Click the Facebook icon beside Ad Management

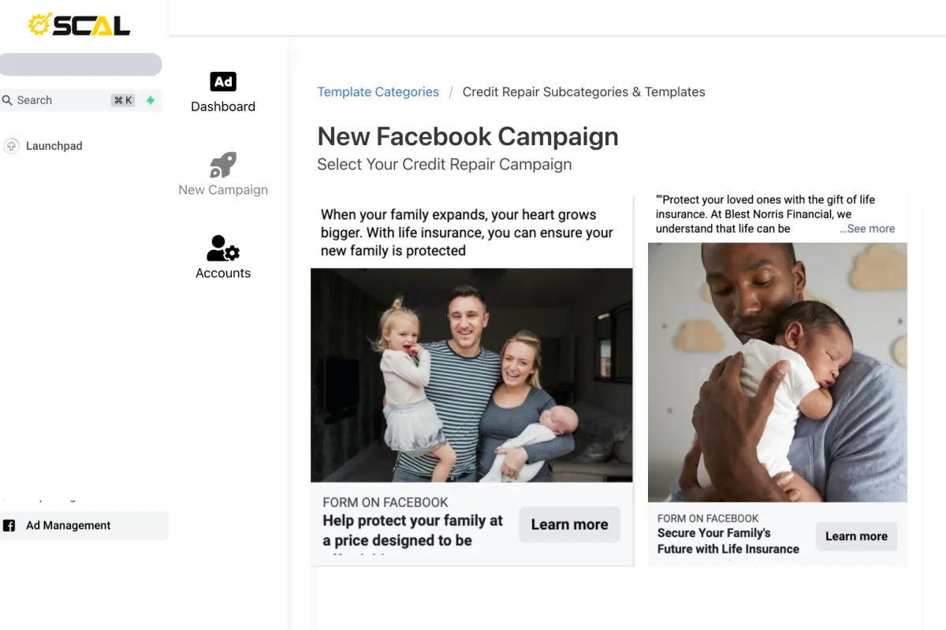(x=9, y=526)
